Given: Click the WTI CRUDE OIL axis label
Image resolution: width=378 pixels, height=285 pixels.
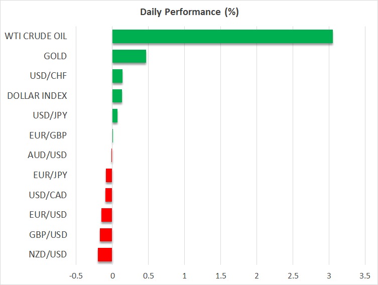Looking at the screenshot, I should [x=36, y=36].
